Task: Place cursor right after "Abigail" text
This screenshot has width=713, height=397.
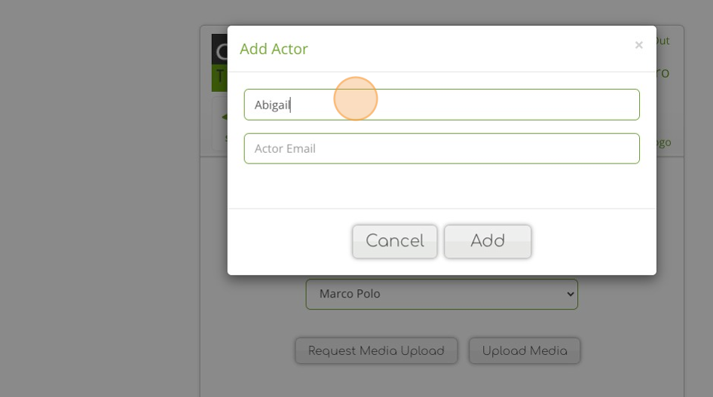Action: [x=292, y=105]
